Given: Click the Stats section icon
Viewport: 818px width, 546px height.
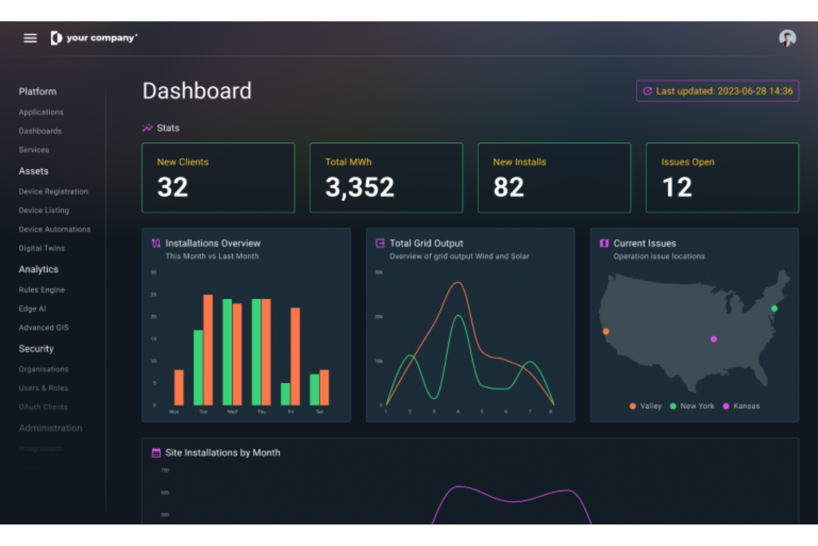Looking at the screenshot, I should 146,128.
